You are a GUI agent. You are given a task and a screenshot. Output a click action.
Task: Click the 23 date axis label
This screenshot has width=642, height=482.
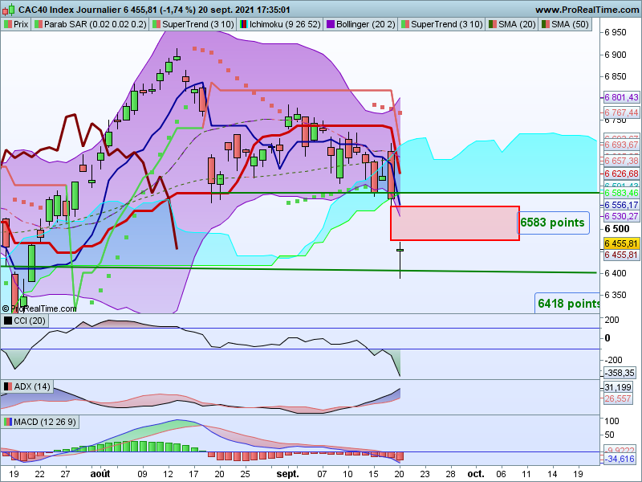425,474
